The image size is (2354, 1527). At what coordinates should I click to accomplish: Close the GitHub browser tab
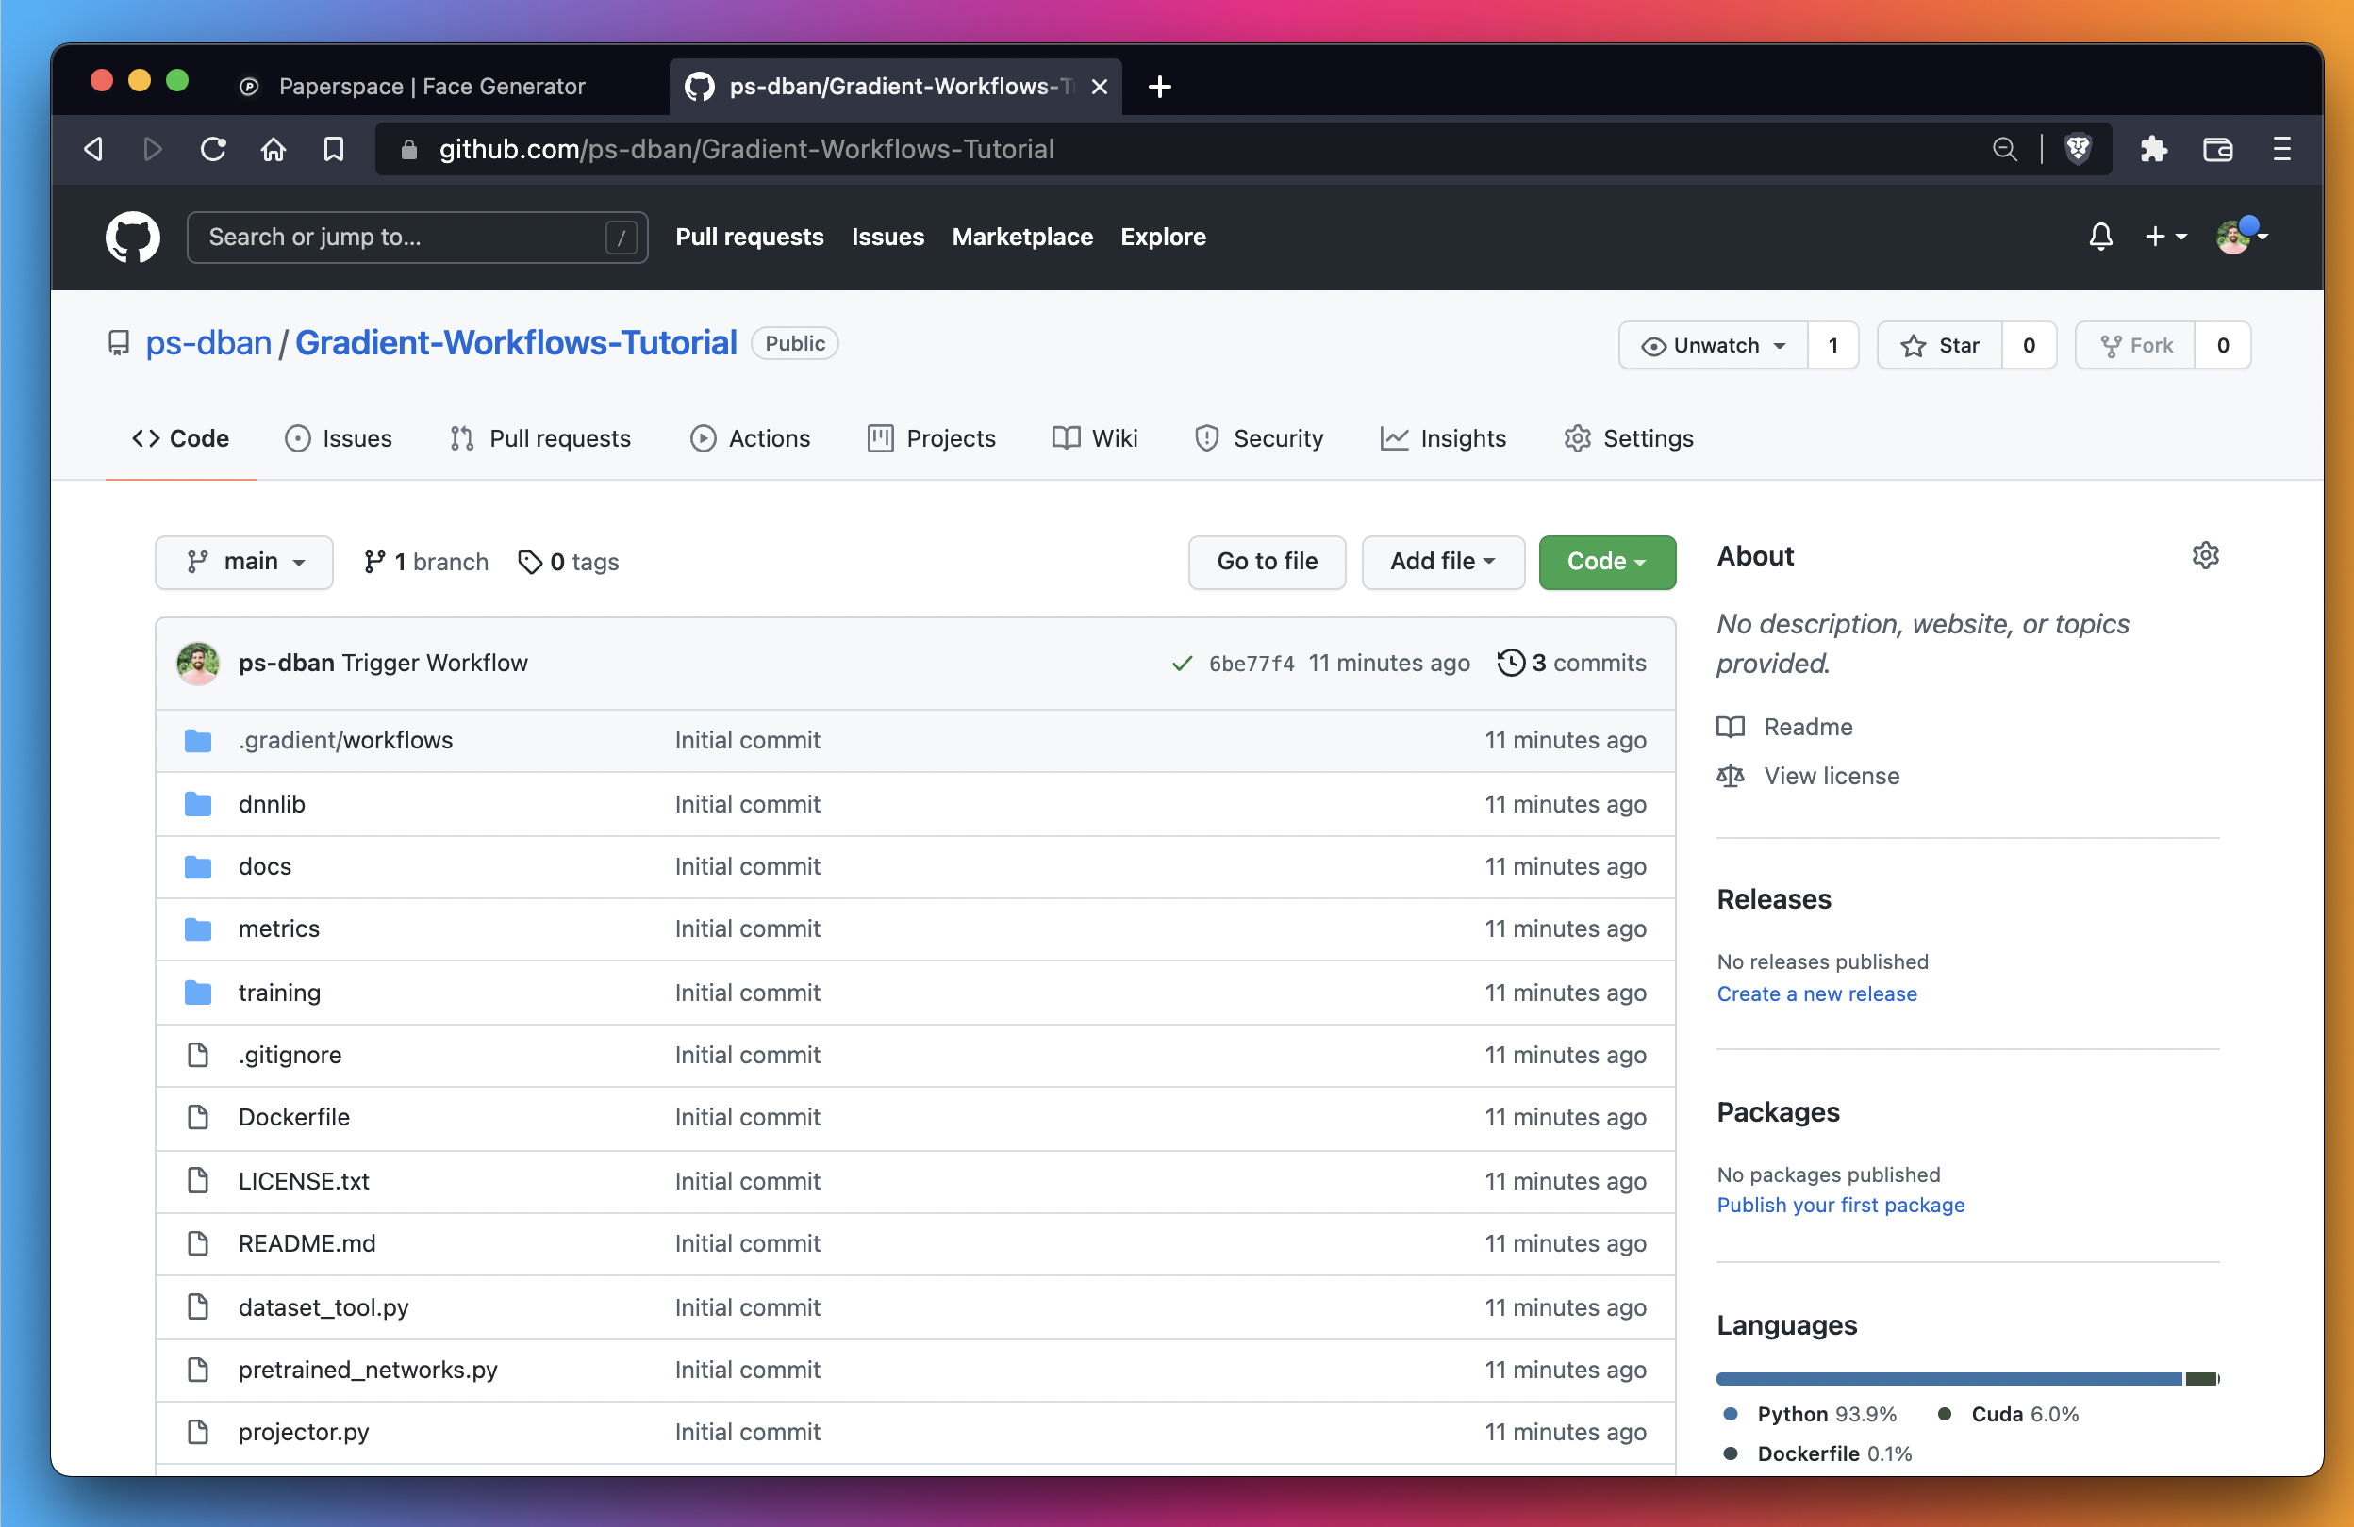(x=1099, y=87)
